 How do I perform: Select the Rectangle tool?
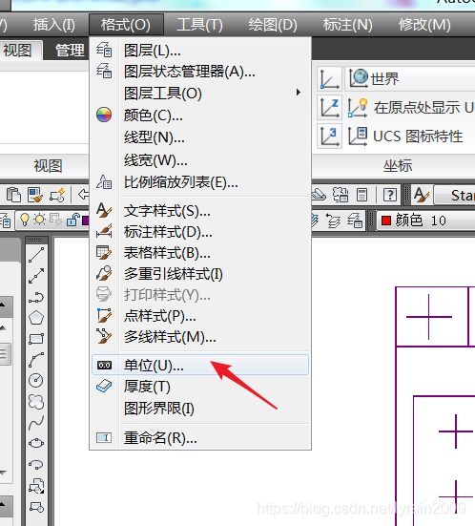pos(36,339)
